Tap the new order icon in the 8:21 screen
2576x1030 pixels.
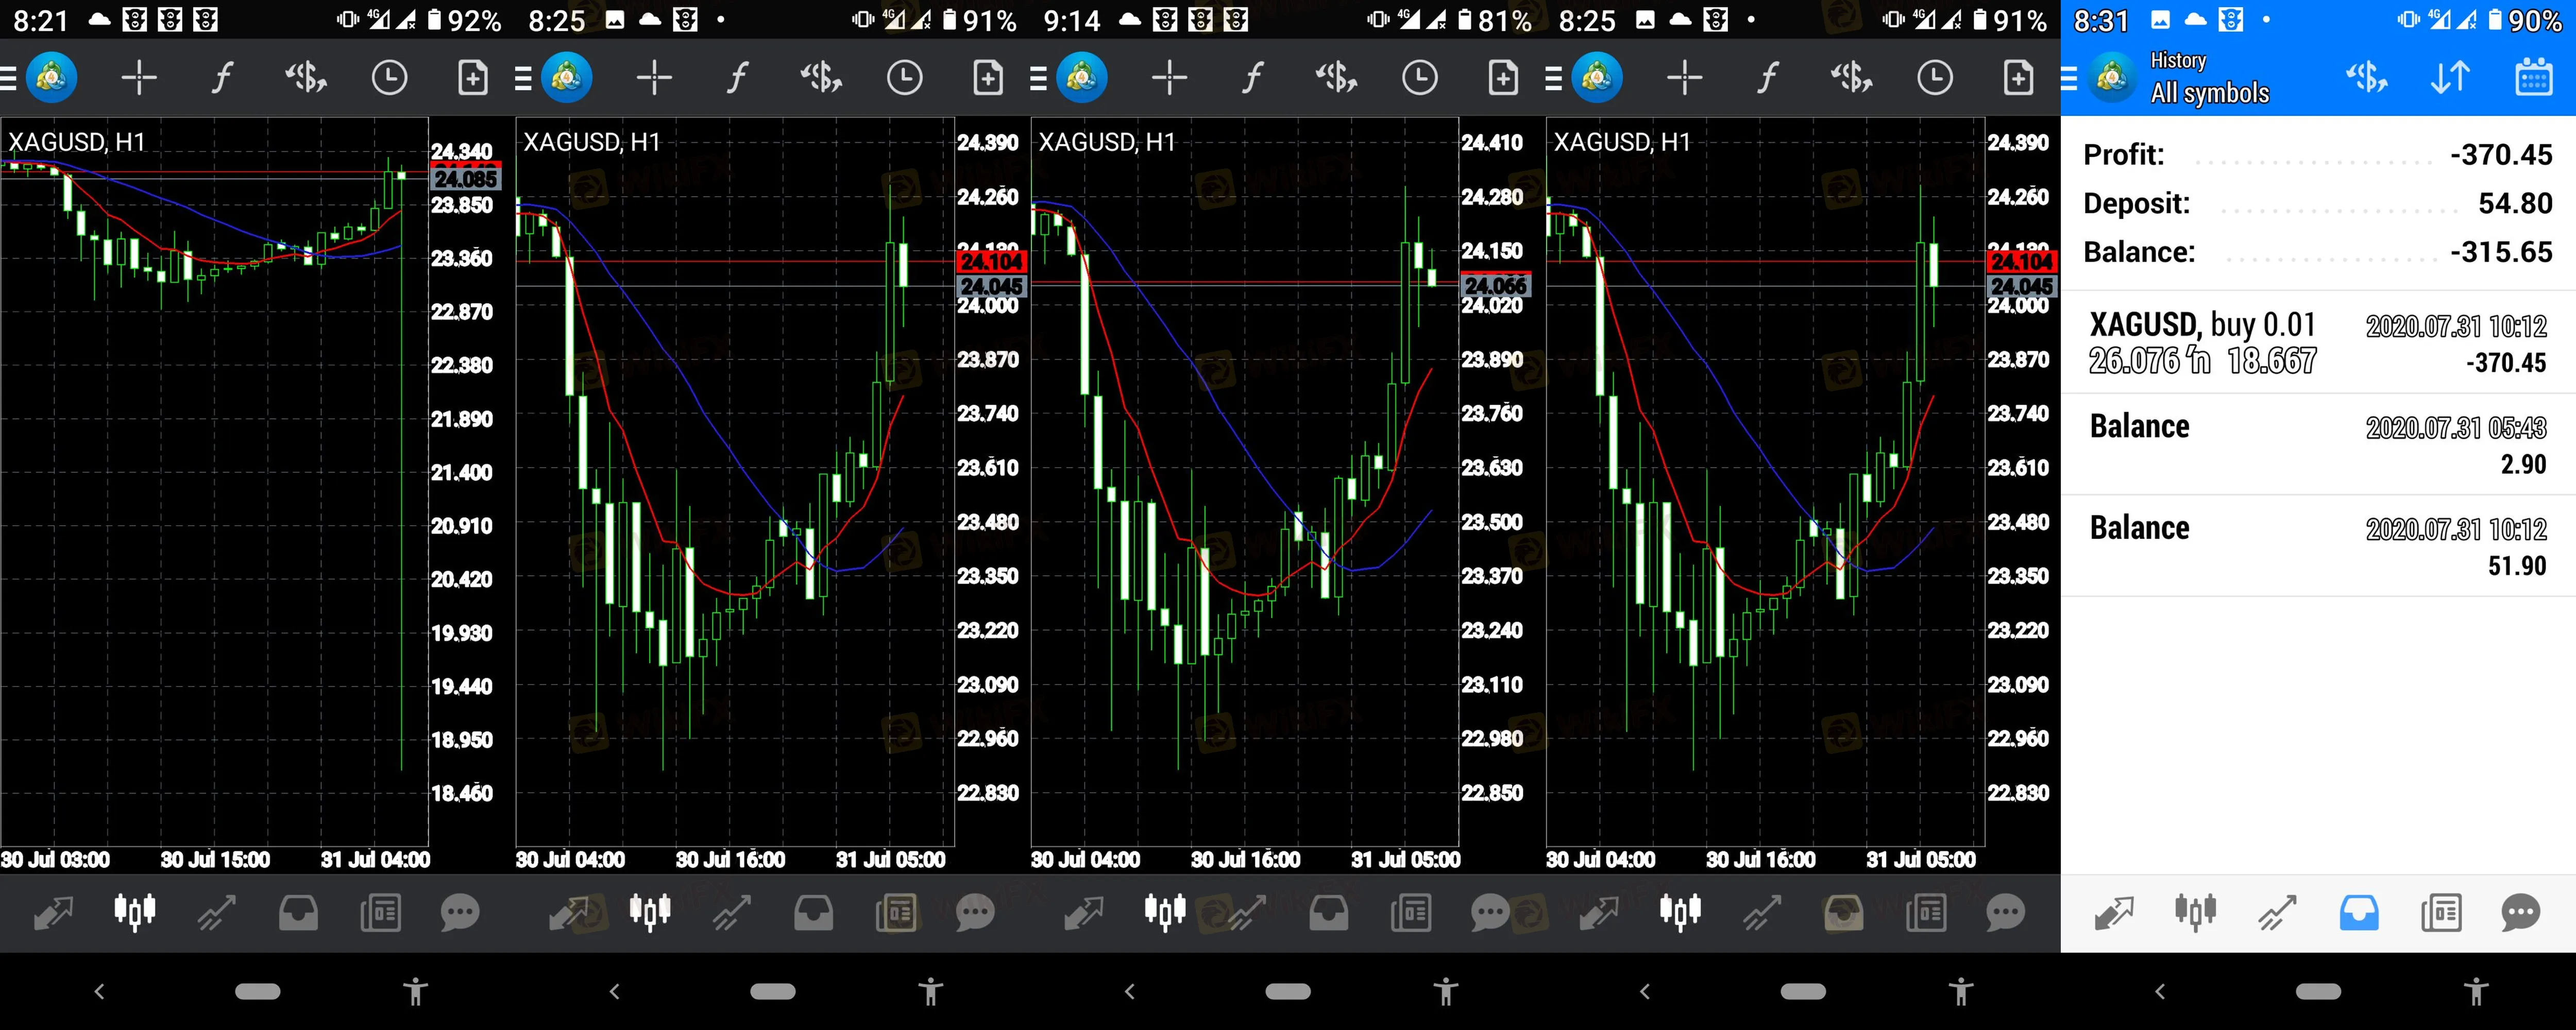click(x=472, y=78)
